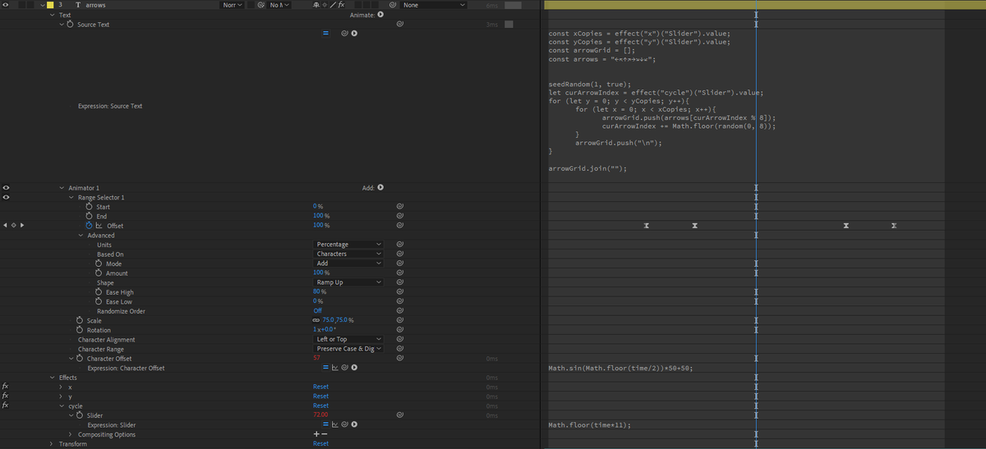Viewport: 986px width, 449px height.
Task: Hide Range Selector 1 with its eye icon
Action: 6,197
